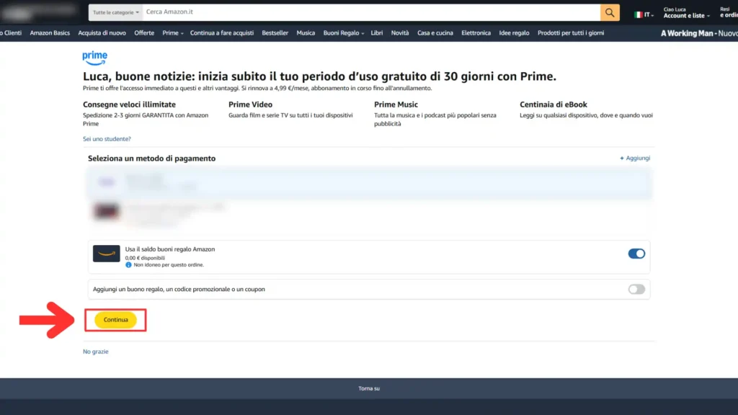Click inside the Cerca Amazon.it search field
This screenshot has width=738, height=415.
click(371, 13)
